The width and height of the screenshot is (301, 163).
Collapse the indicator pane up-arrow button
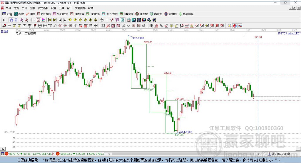tap(3, 149)
